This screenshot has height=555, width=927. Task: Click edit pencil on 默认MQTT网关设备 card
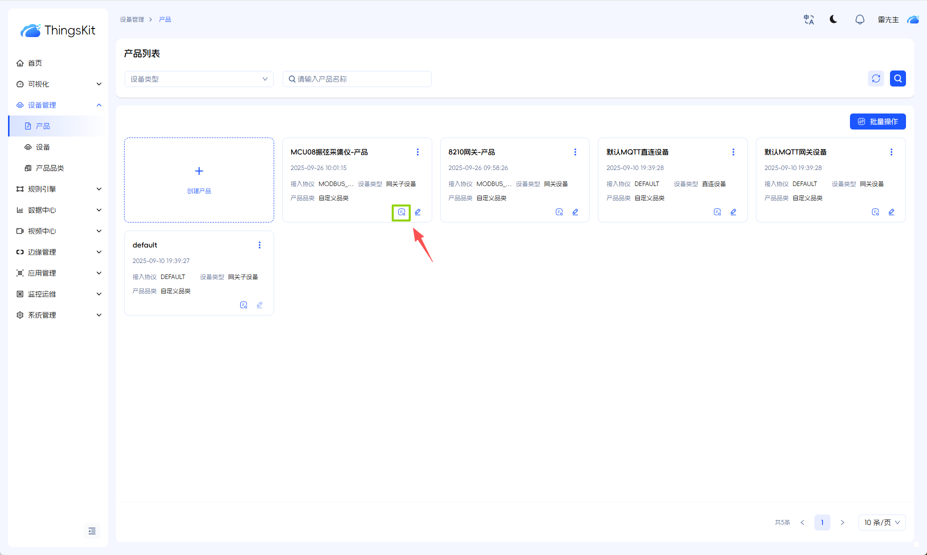coord(891,212)
